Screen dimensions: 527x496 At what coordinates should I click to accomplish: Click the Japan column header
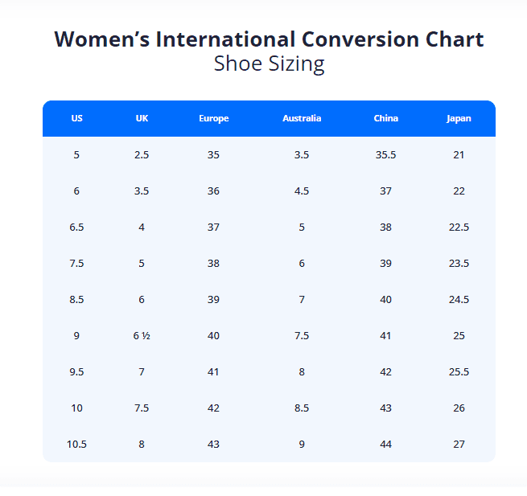pos(459,118)
